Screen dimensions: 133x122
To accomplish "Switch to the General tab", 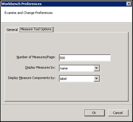I will (x=12, y=30).
